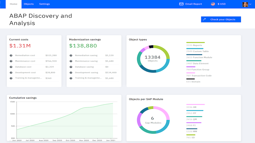Viewport: 255px width, 143px height.
Task: Click the 611 Domain legend color bar
Action: (191, 79)
